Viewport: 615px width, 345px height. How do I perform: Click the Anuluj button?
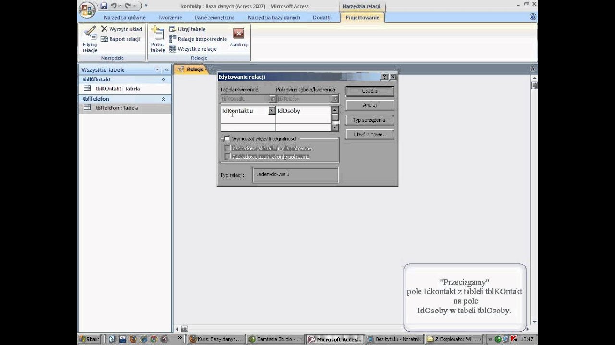[x=370, y=105]
